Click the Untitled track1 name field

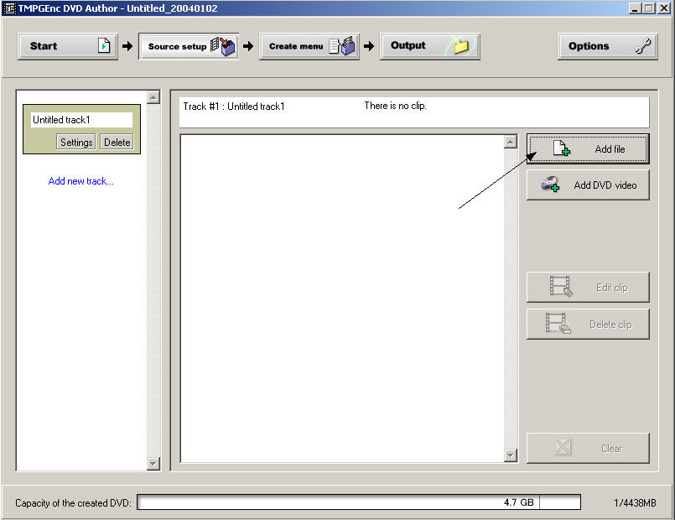81,120
